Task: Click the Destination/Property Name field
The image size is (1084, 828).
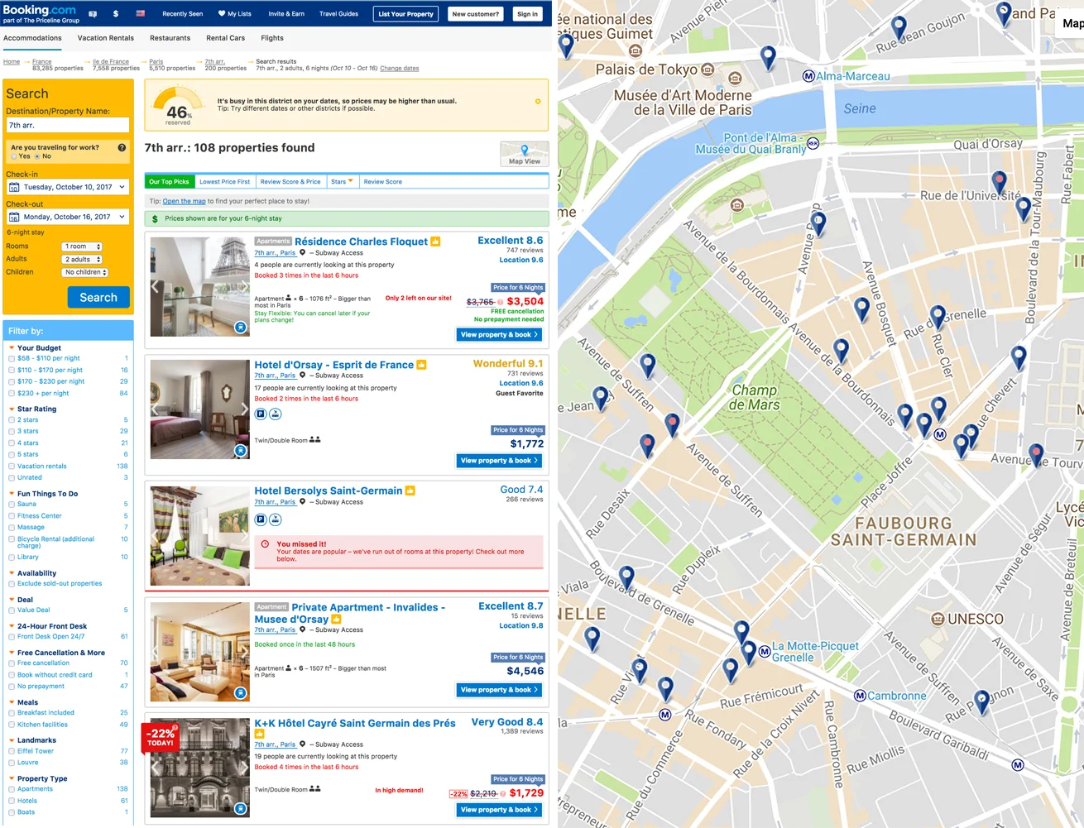Action: tap(68, 125)
